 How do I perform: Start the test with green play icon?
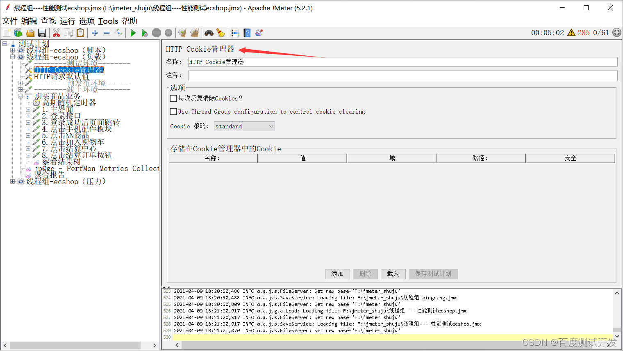coord(133,33)
